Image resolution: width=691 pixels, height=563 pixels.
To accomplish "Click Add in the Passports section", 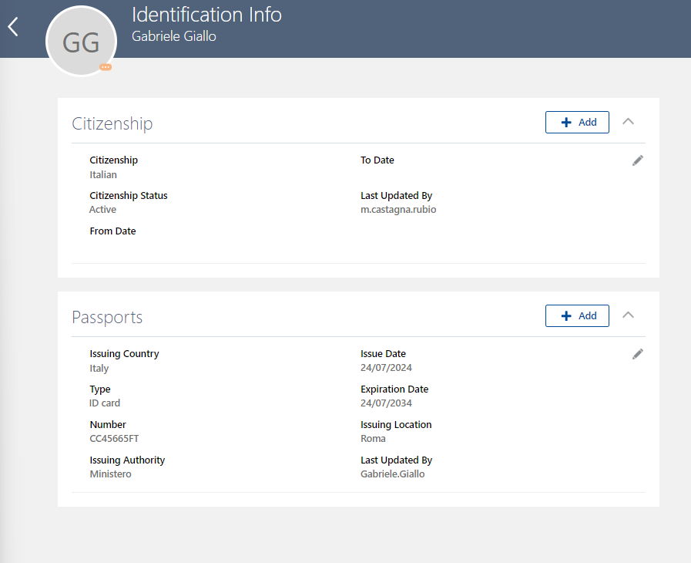I will click(x=577, y=315).
